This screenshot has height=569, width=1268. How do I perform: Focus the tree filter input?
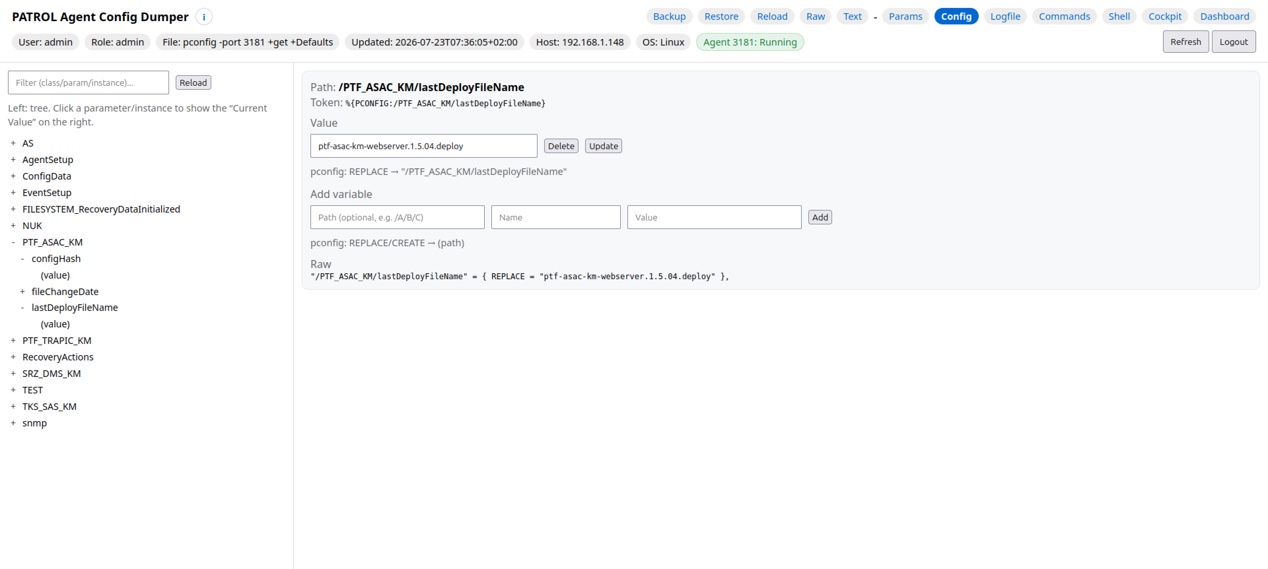pyautogui.click(x=88, y=83)
